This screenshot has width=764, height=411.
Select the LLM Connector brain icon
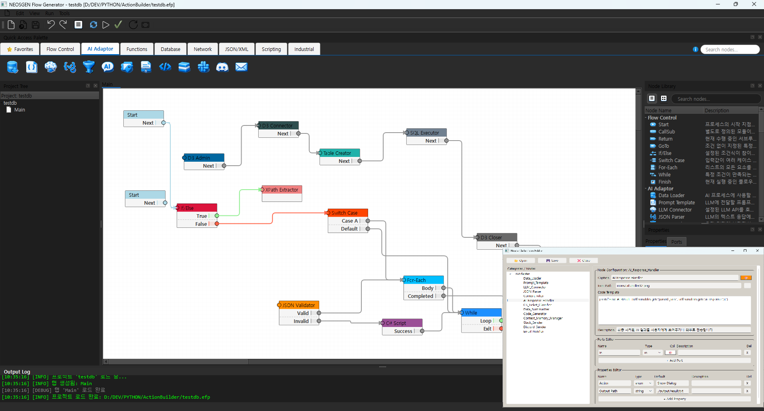coord(51,67)
